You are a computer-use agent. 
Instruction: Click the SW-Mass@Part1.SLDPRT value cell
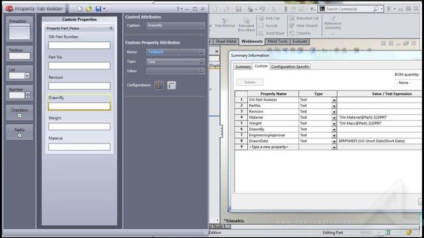click(380, 124)
